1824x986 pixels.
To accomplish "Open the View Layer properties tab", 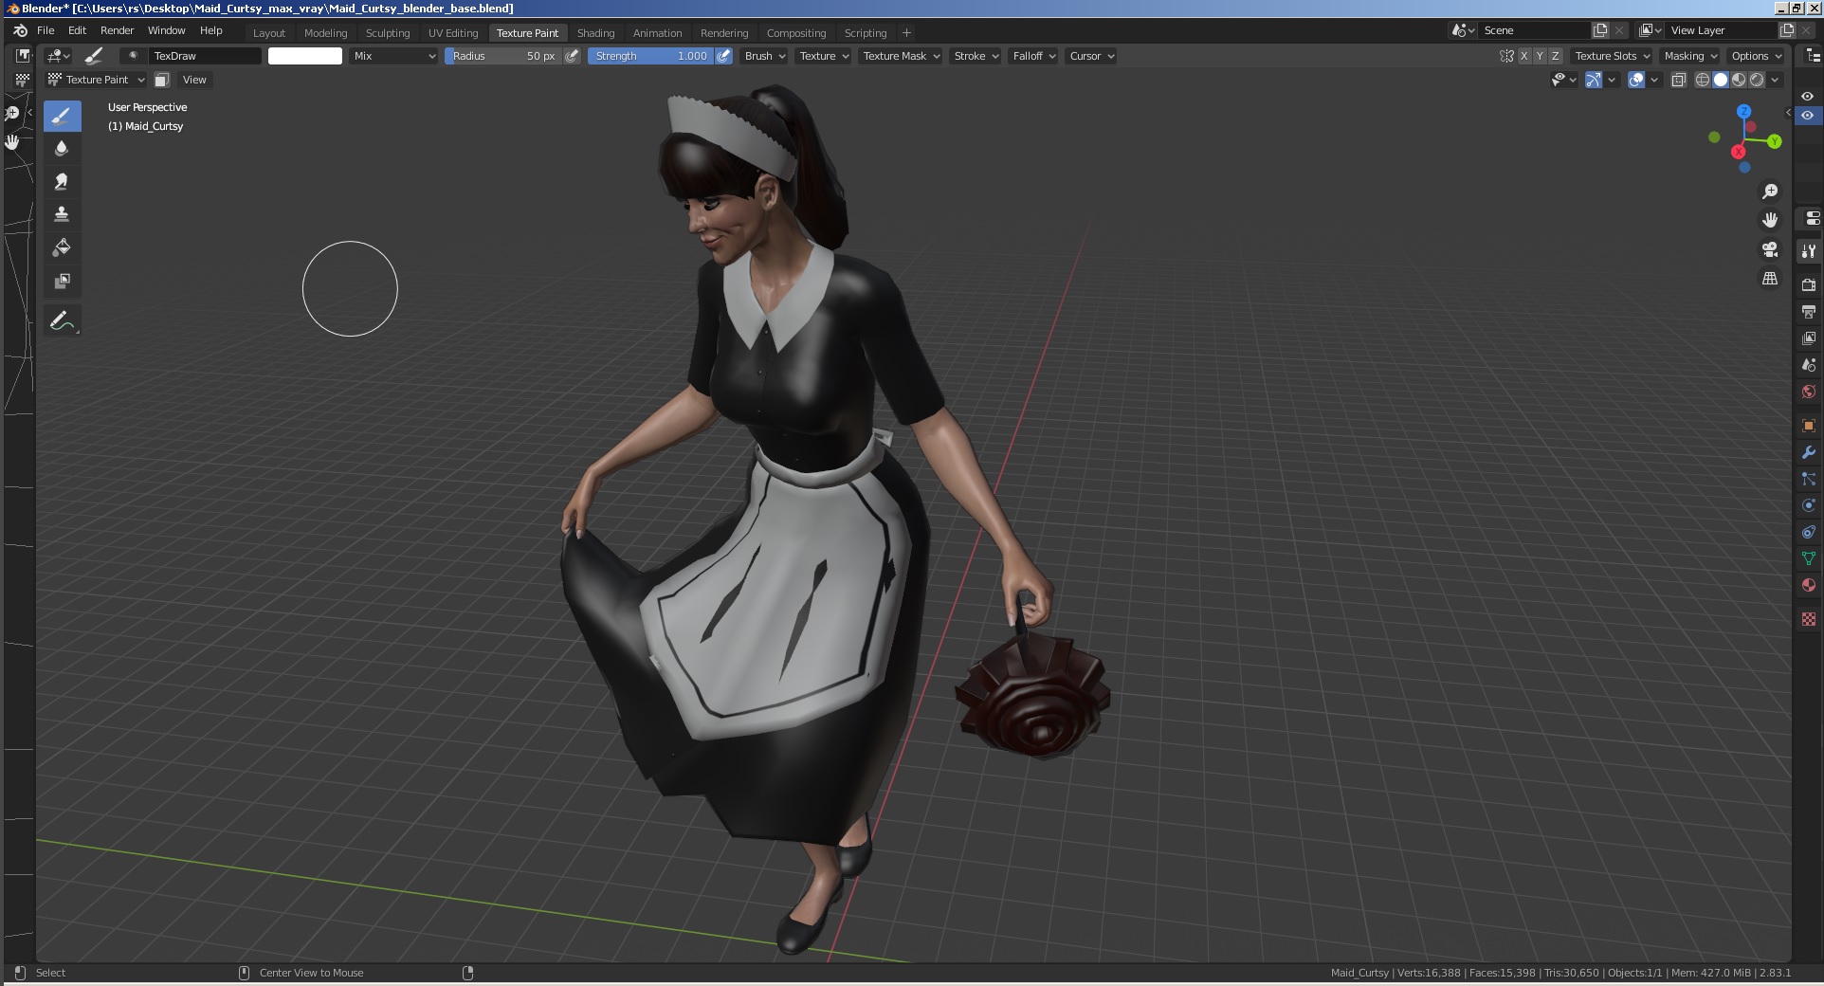I will click(1809, 338).
